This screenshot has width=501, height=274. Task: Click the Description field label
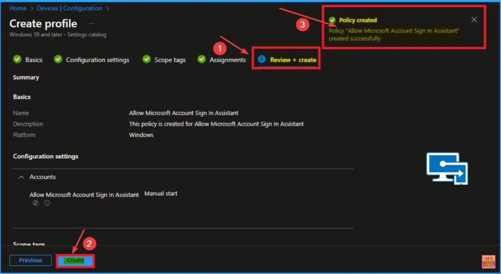tap(28, 124)
